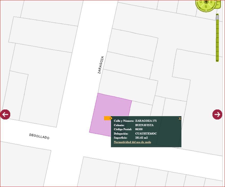
Task: Click the DEGOLLADO street label
Action: [x=39, y=137]
